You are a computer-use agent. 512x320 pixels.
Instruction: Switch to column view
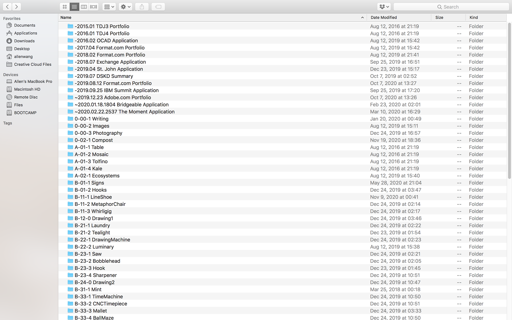click(84, 7)
